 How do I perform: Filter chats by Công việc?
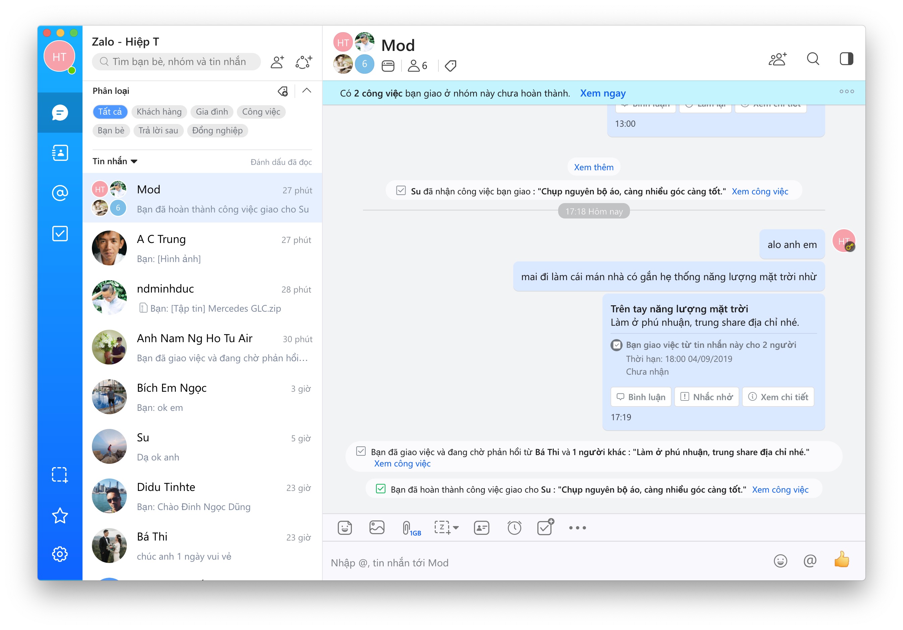[x=261, y=112]
